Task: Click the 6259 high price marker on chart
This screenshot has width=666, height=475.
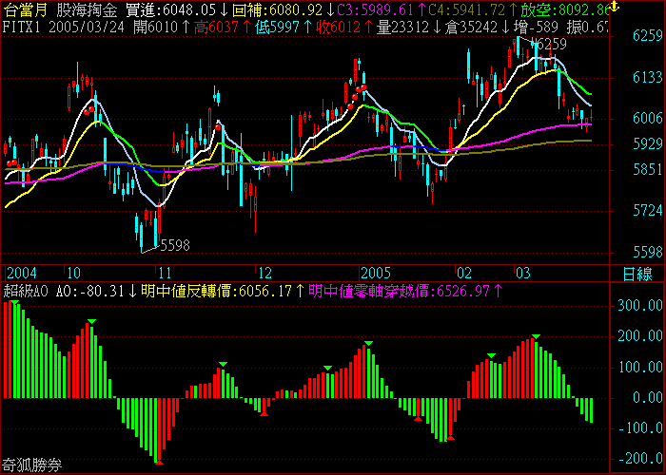Action: 549,44
